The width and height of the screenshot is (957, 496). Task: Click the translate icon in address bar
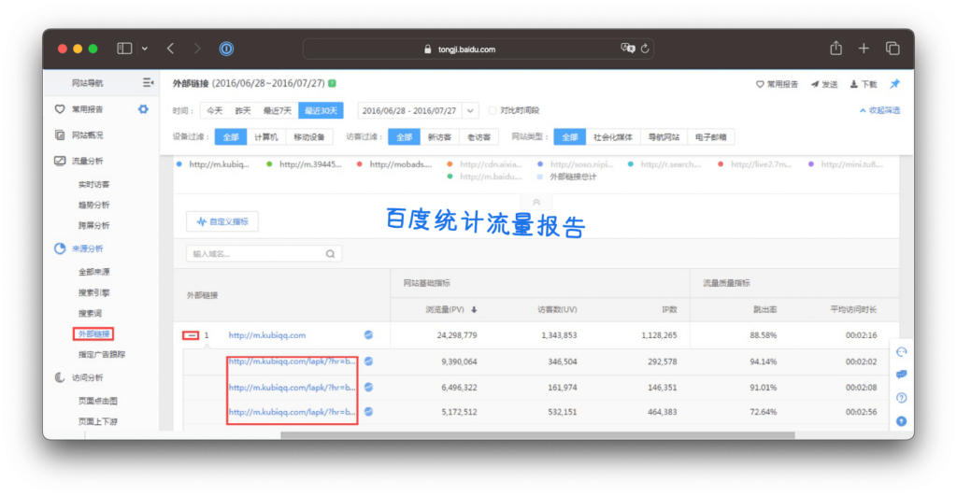627,49
